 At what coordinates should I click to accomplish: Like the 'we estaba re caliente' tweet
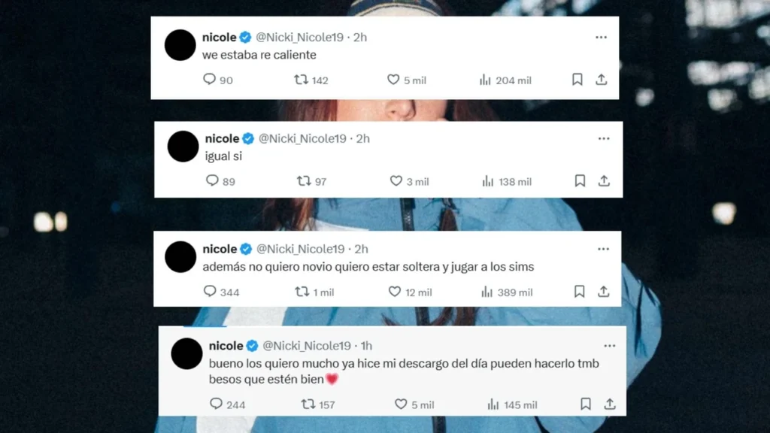click(x=393, y=80)
